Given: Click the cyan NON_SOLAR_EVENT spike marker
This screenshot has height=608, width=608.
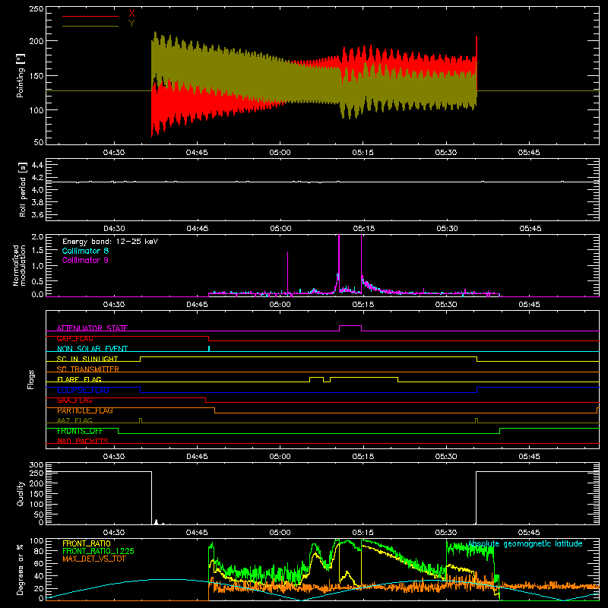Looking at the screenshot, I should [x=209, y=349].
